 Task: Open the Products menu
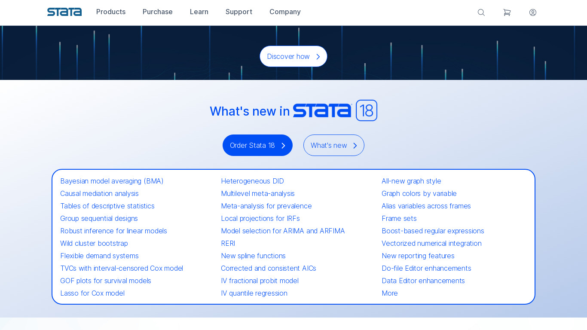(x=111, y=12)
